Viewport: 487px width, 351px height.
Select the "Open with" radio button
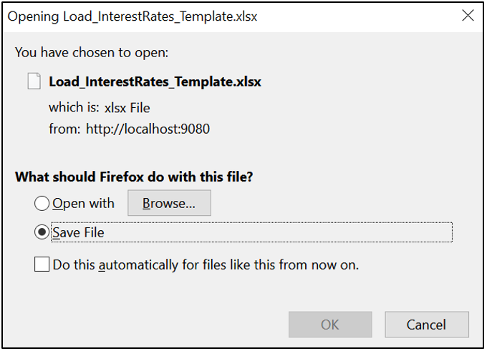[x=42, y=204]
